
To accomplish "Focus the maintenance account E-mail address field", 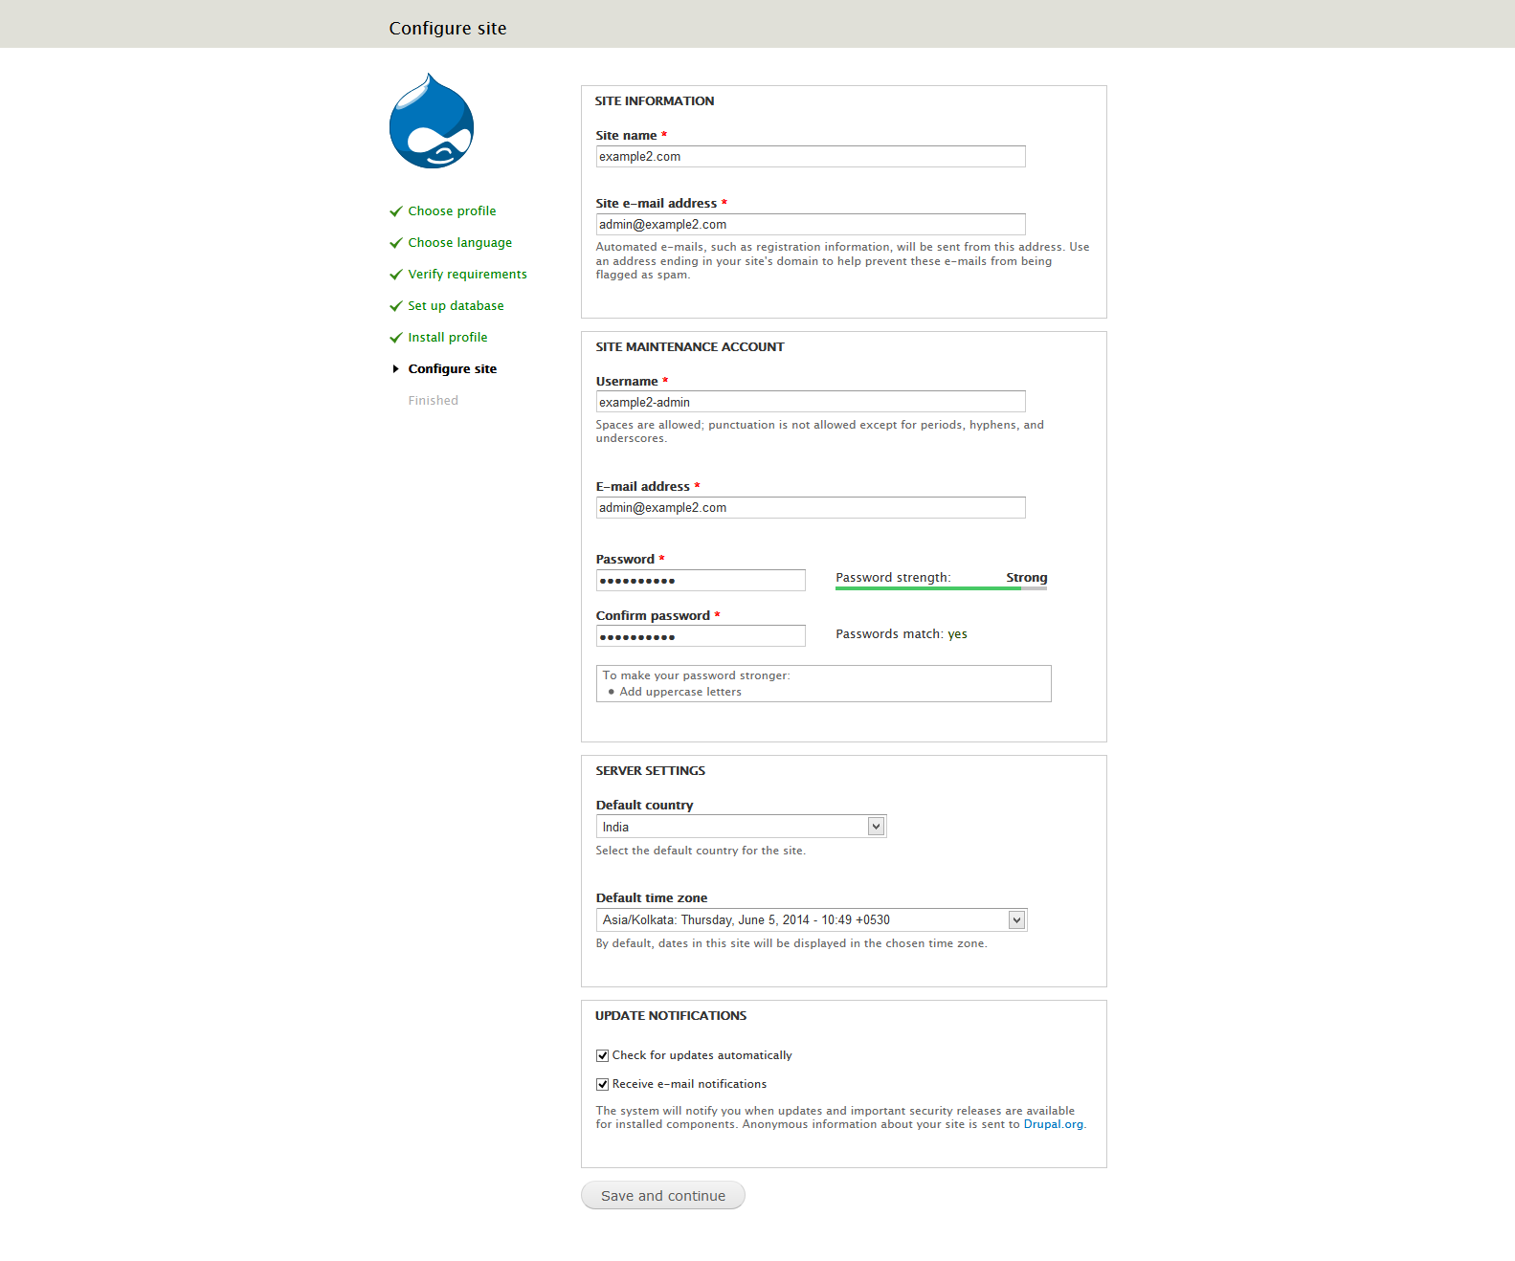I will (x=811, y=508).
